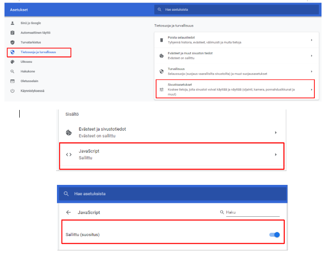Click the Haku search field on JavaScript page
Viewport: 326px width, 254px height.
click(x=252, y=212)
